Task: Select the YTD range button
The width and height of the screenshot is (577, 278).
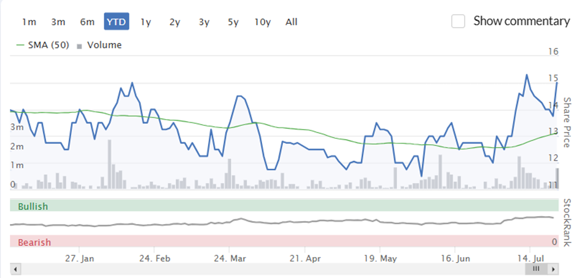Action: click(116, 22)
